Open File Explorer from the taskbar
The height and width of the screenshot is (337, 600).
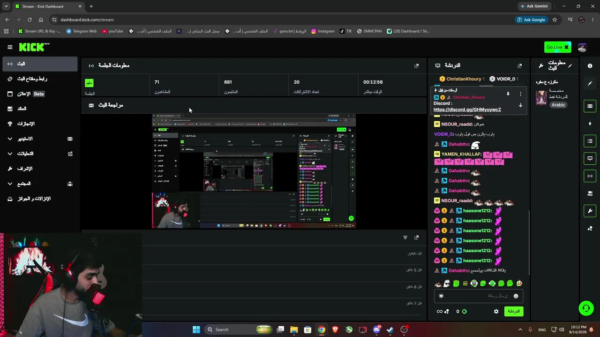tap(294, 330)
